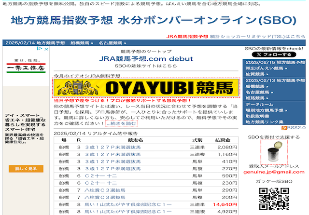This screenshot has width=309, height=215.
Task: Open 取扱説明書 in the sidebar
Action: coord(257,116)
